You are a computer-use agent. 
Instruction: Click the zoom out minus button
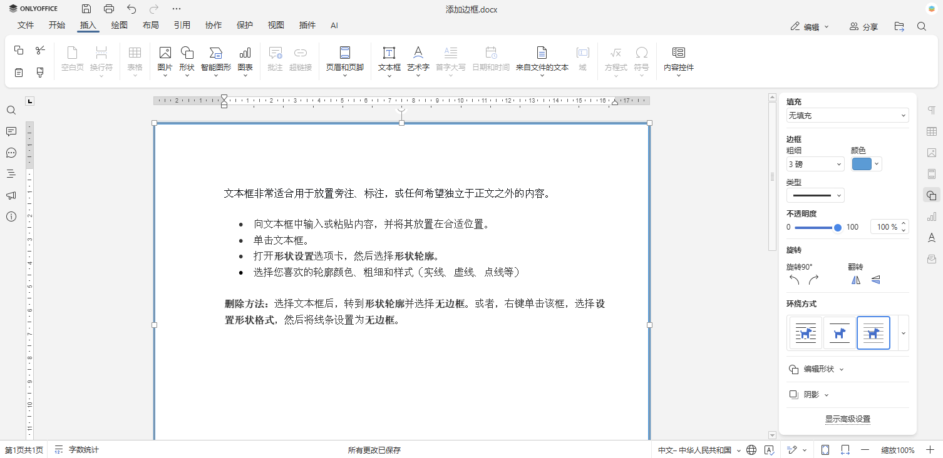[x=865, y=450]
